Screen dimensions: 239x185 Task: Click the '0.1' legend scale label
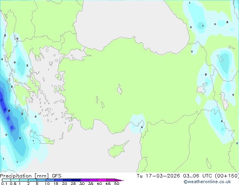4,183
